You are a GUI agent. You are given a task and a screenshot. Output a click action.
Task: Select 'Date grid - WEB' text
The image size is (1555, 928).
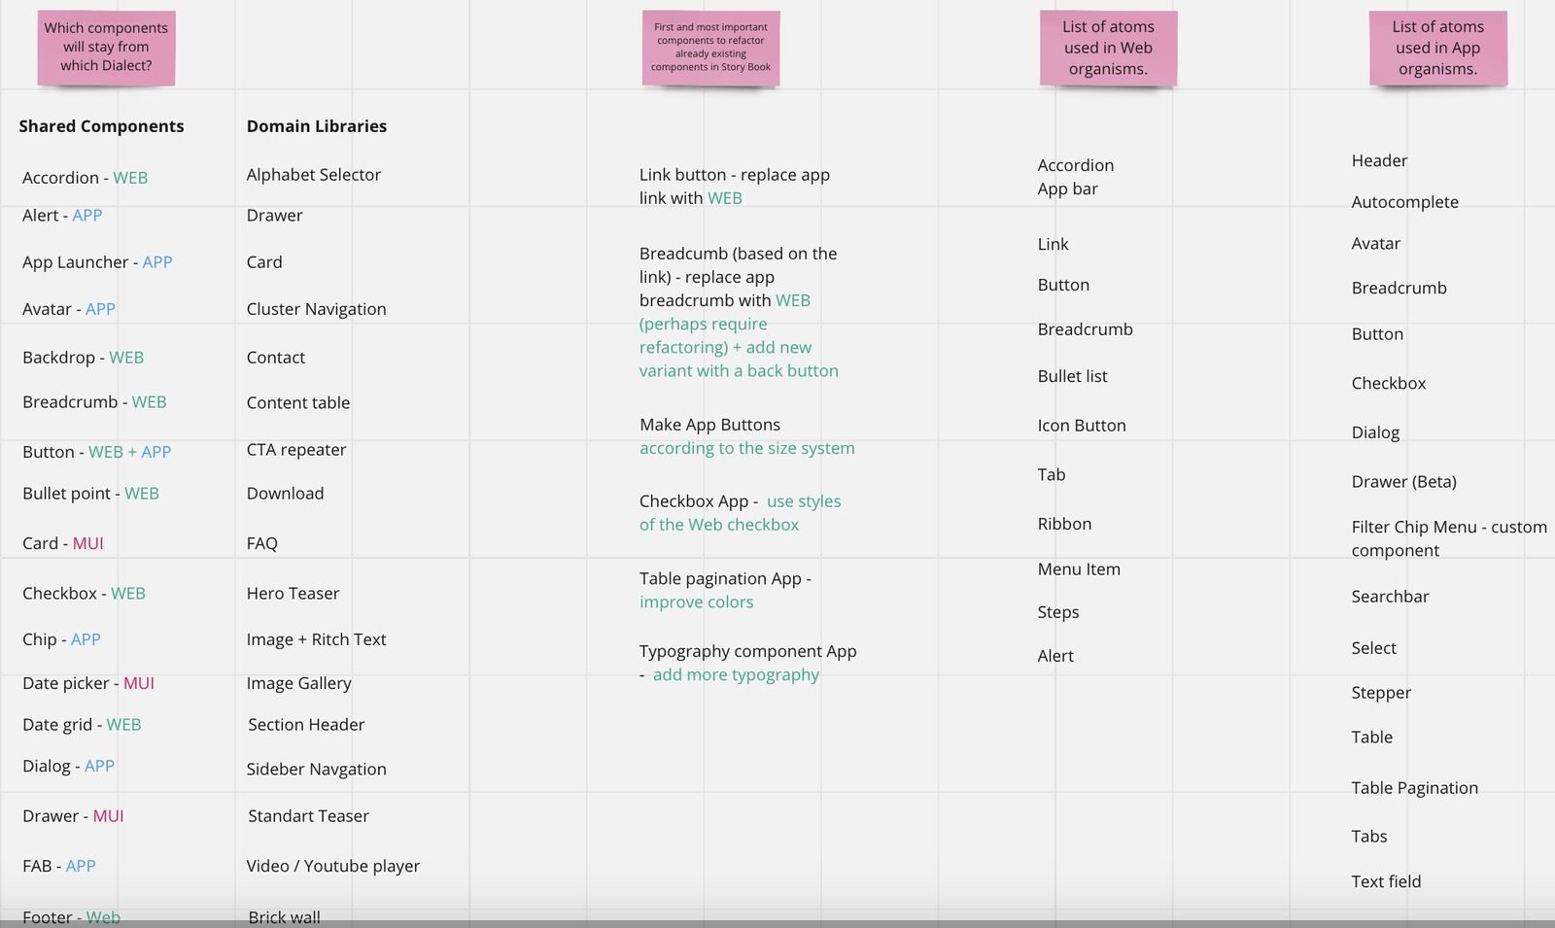tap(82, 725)
